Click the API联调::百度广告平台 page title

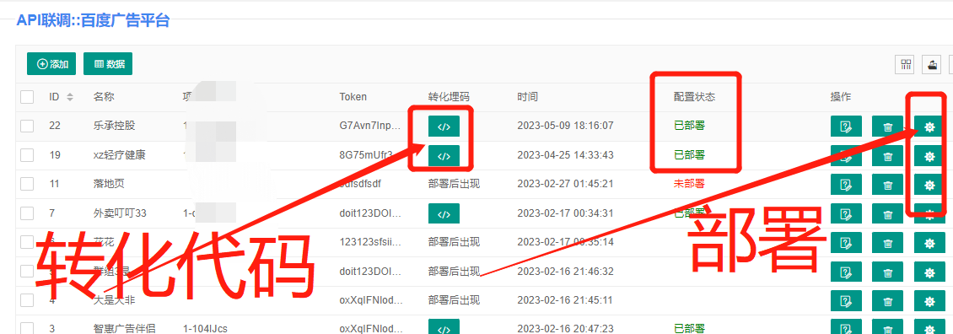[93, 21]
